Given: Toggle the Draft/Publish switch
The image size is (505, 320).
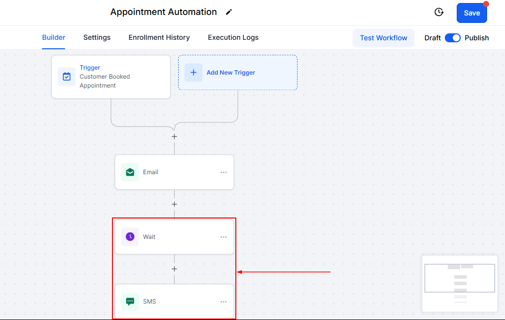Looking at the screenshot, I should pyautogui.click(x=452, y=38).
